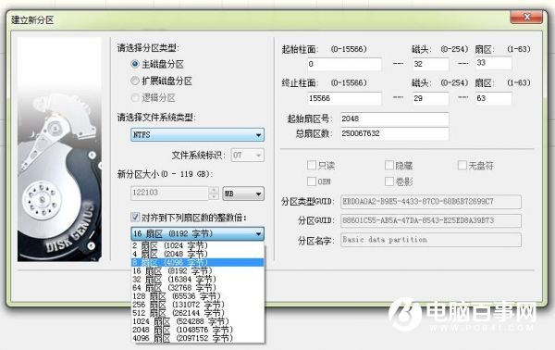Click the starting 扇区 field containing 33
The width and height of the screenshot is (555, 350).
pos(493,63)
